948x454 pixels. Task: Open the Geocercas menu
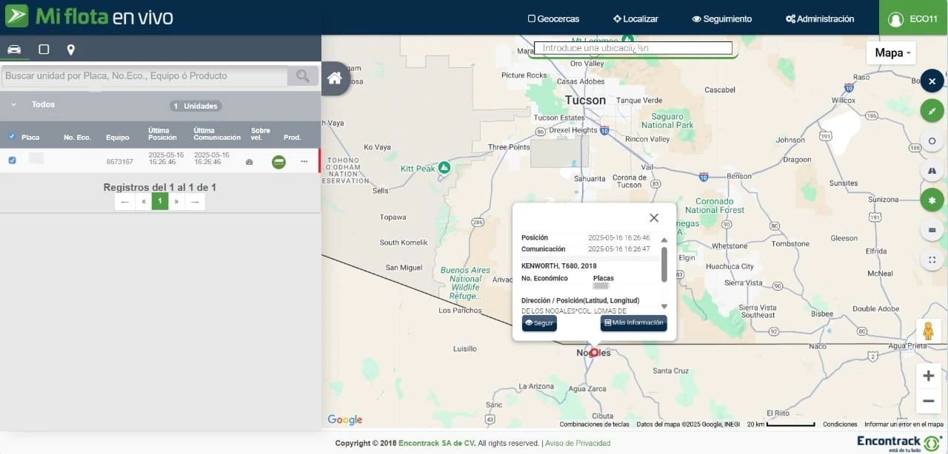(x=553, y=18)
